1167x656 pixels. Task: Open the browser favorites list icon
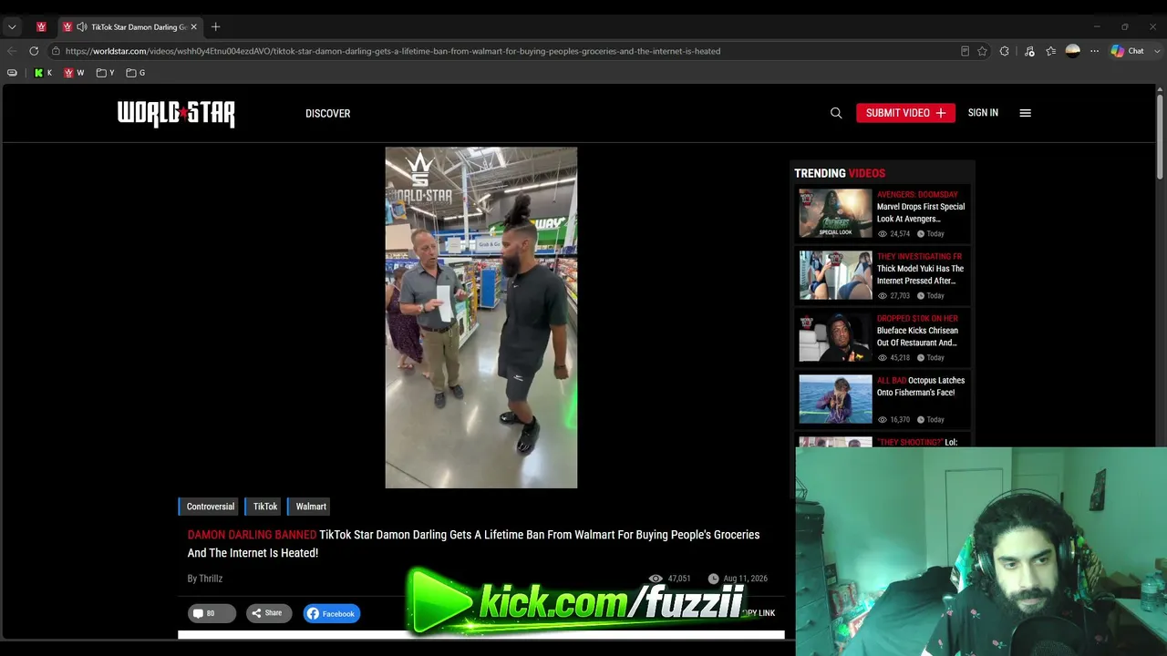tap(1050, 51)
